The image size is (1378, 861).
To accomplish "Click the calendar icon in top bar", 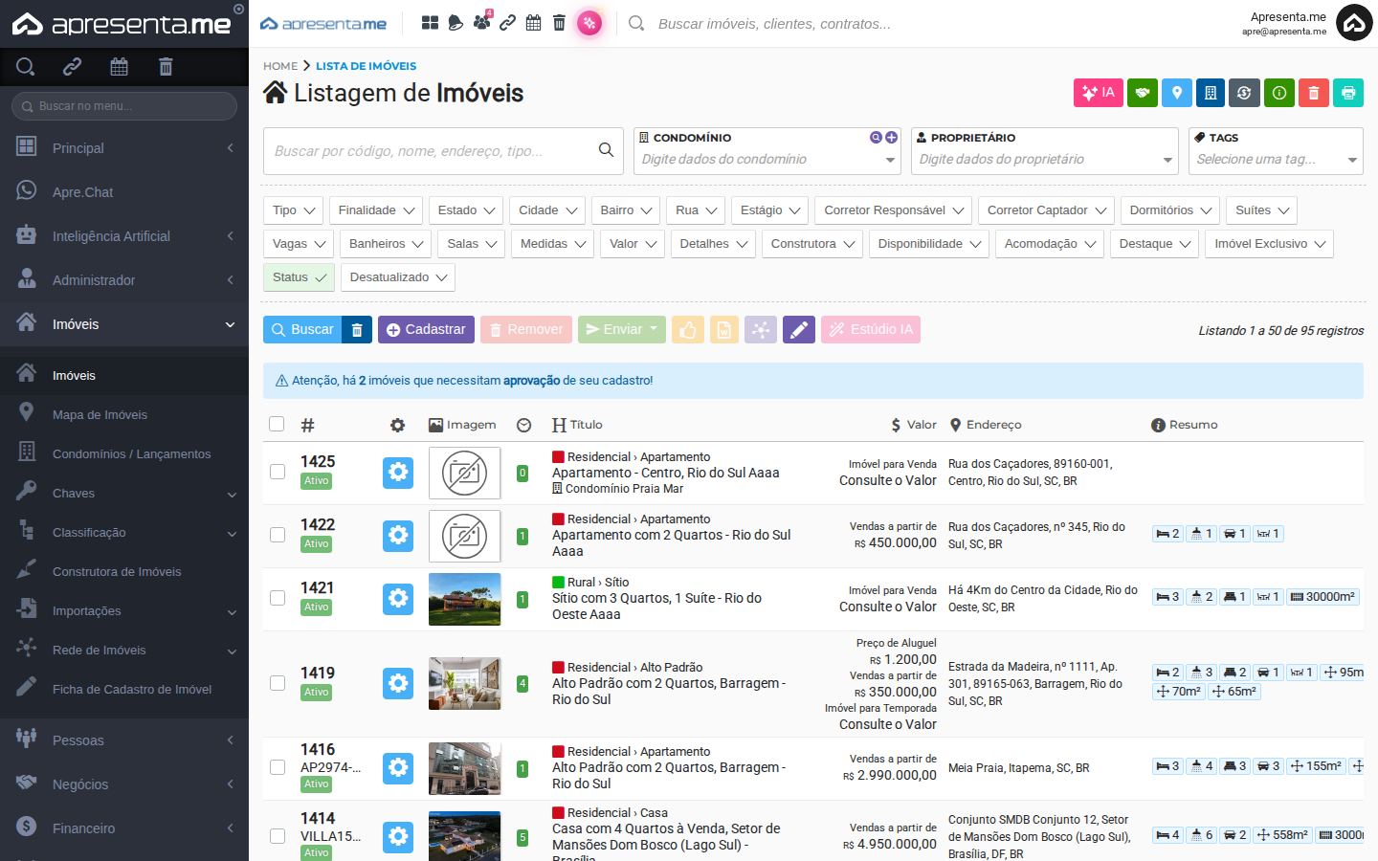I will (x=534, y=23).
